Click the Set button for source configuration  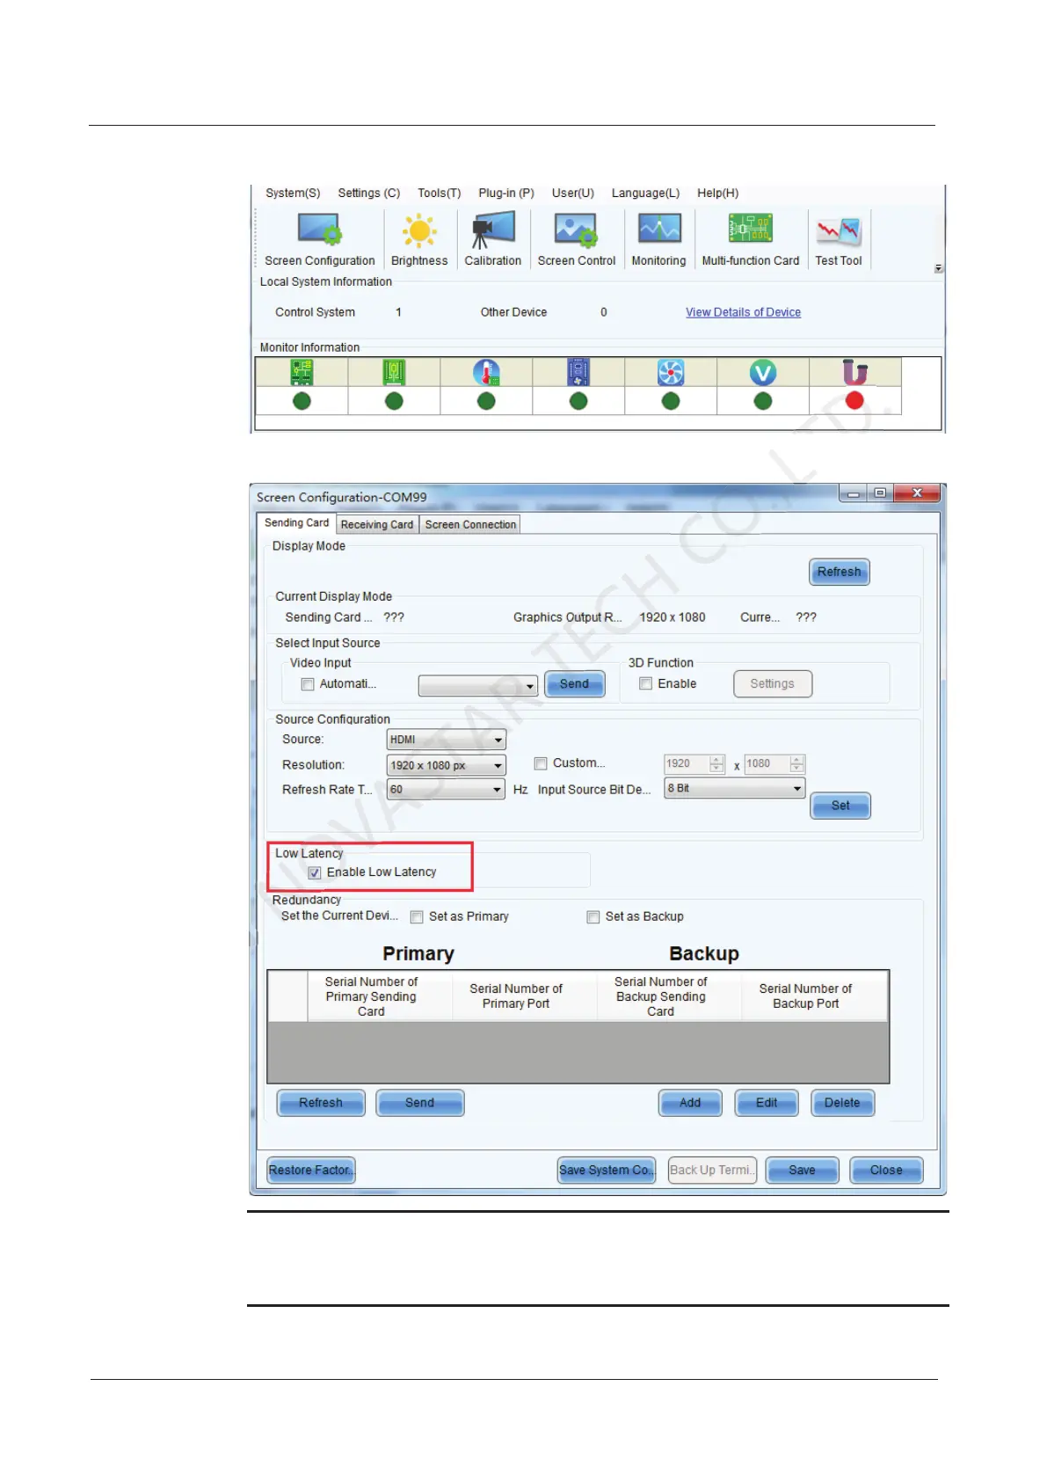(840, 806)
